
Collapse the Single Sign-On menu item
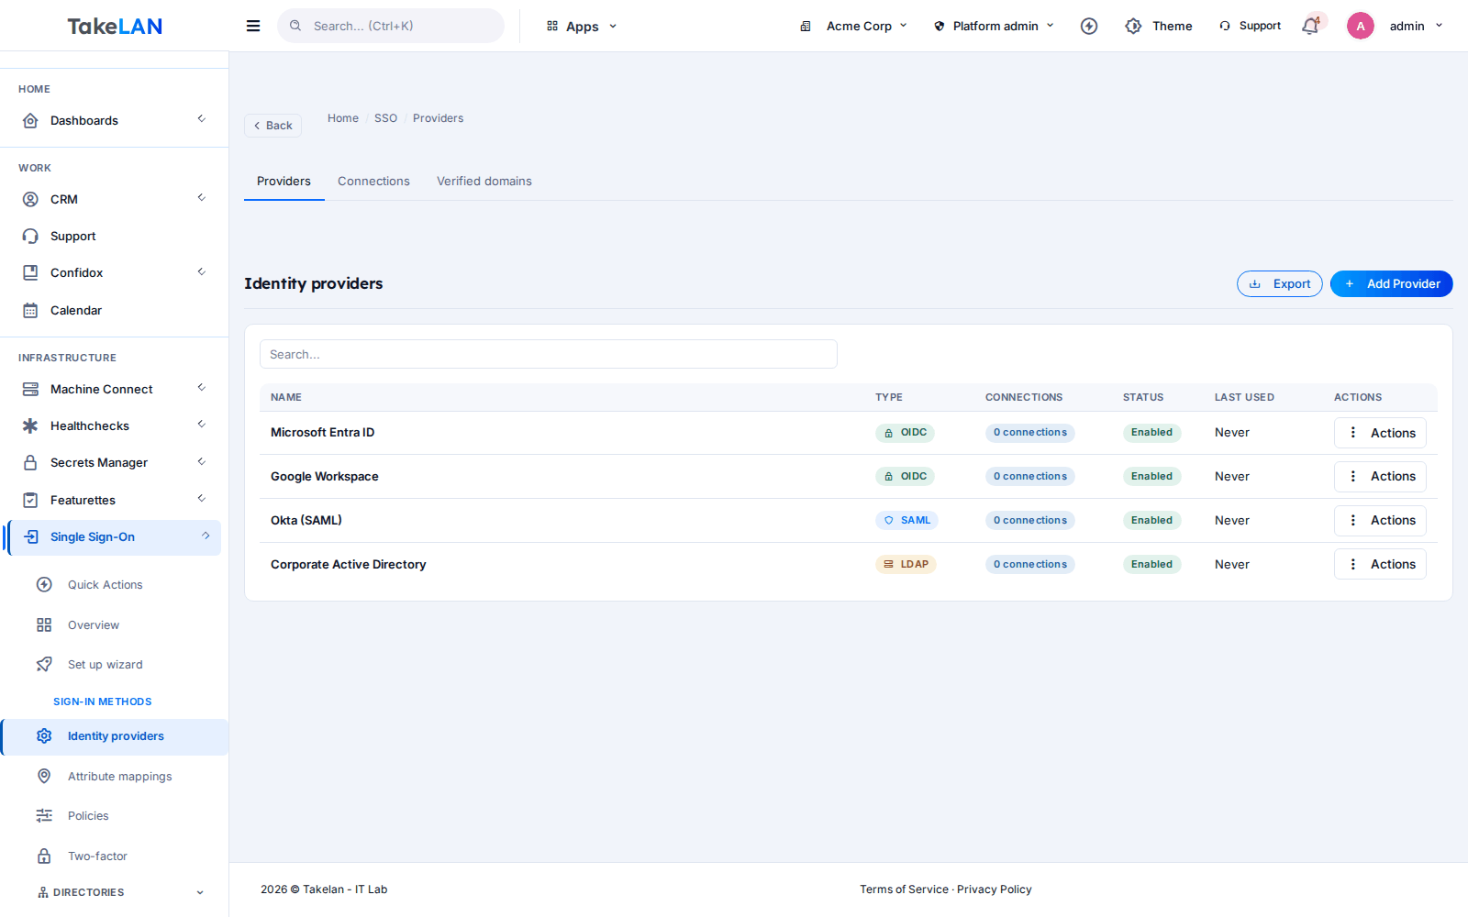click(x=114, y=536)
